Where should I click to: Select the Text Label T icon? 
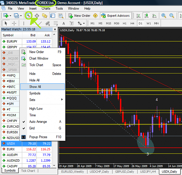(x=72, y=24)
